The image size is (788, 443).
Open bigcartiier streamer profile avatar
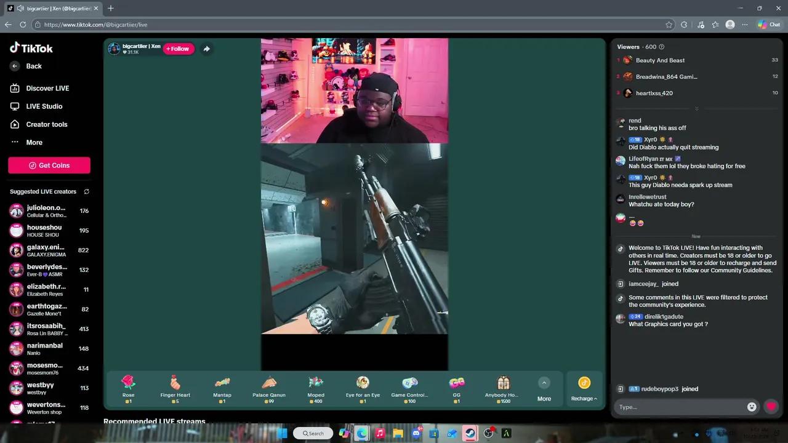(114, 49)
